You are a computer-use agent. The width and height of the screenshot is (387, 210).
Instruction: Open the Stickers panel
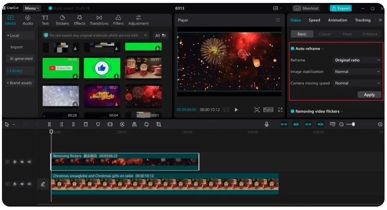[62, 20]
